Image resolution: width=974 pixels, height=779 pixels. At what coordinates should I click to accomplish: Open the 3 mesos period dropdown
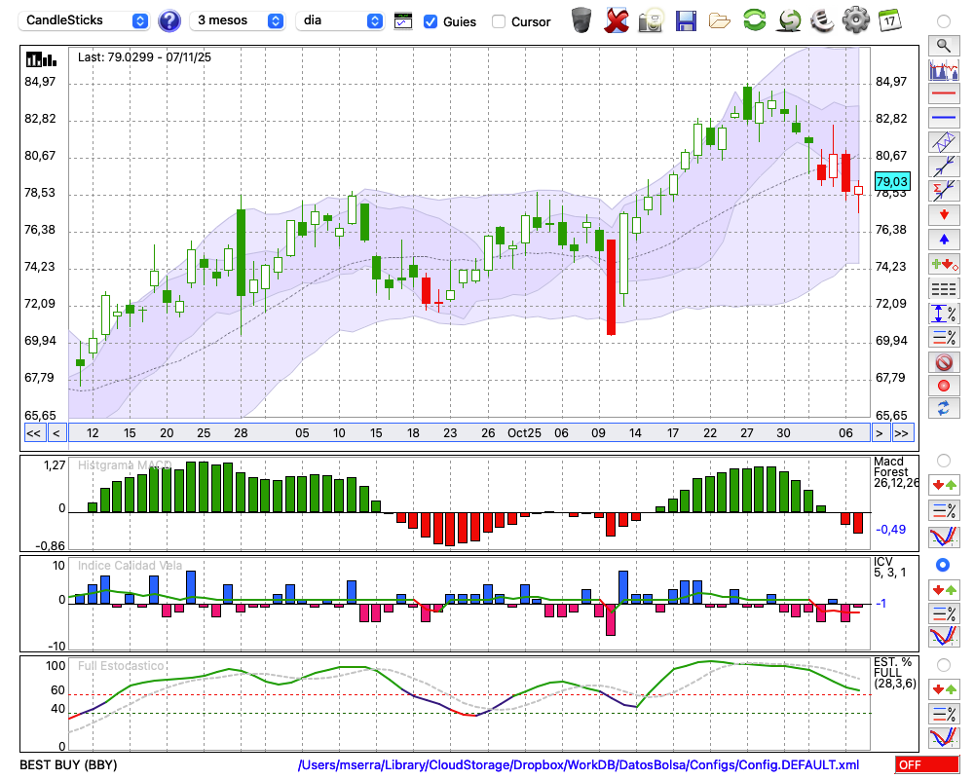pos(238,20)
